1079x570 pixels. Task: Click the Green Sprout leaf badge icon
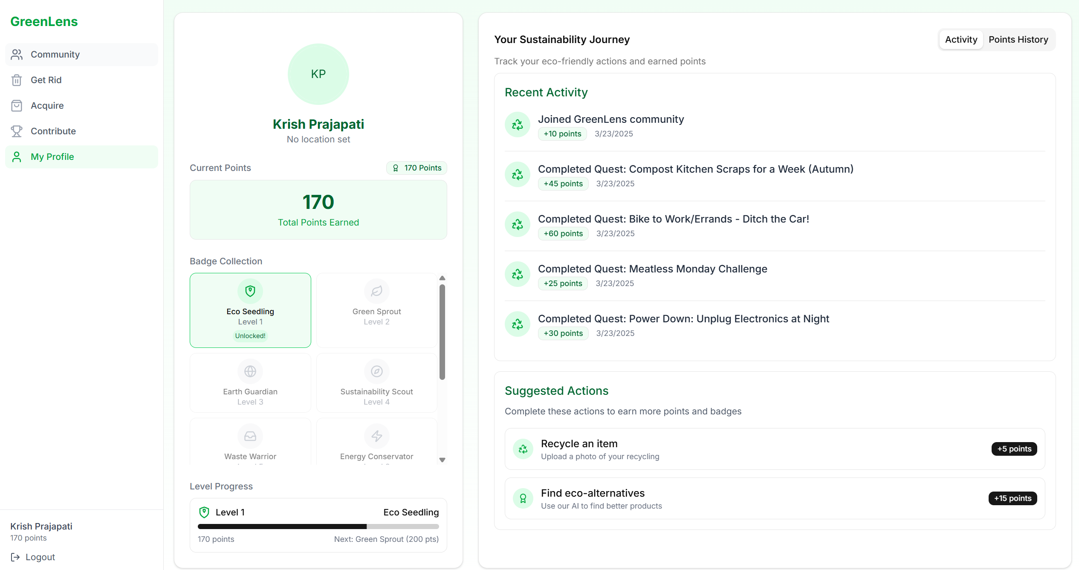(x=376, y=291)
